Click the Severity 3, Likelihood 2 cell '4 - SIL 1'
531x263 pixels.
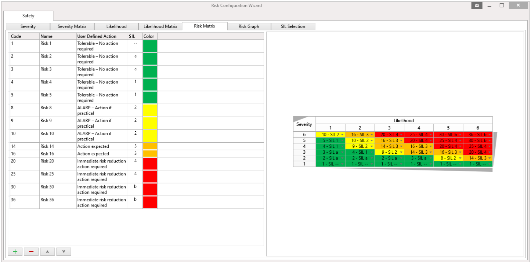pos(360,152)
